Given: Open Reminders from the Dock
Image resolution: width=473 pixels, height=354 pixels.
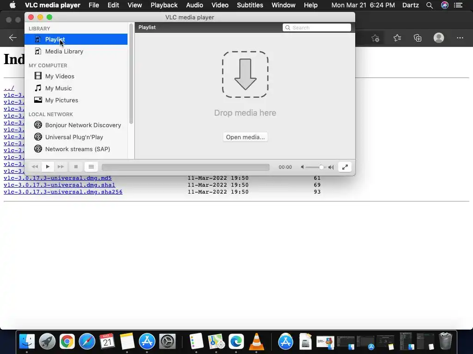Looking at the screenshot, I should click(196, 342).
